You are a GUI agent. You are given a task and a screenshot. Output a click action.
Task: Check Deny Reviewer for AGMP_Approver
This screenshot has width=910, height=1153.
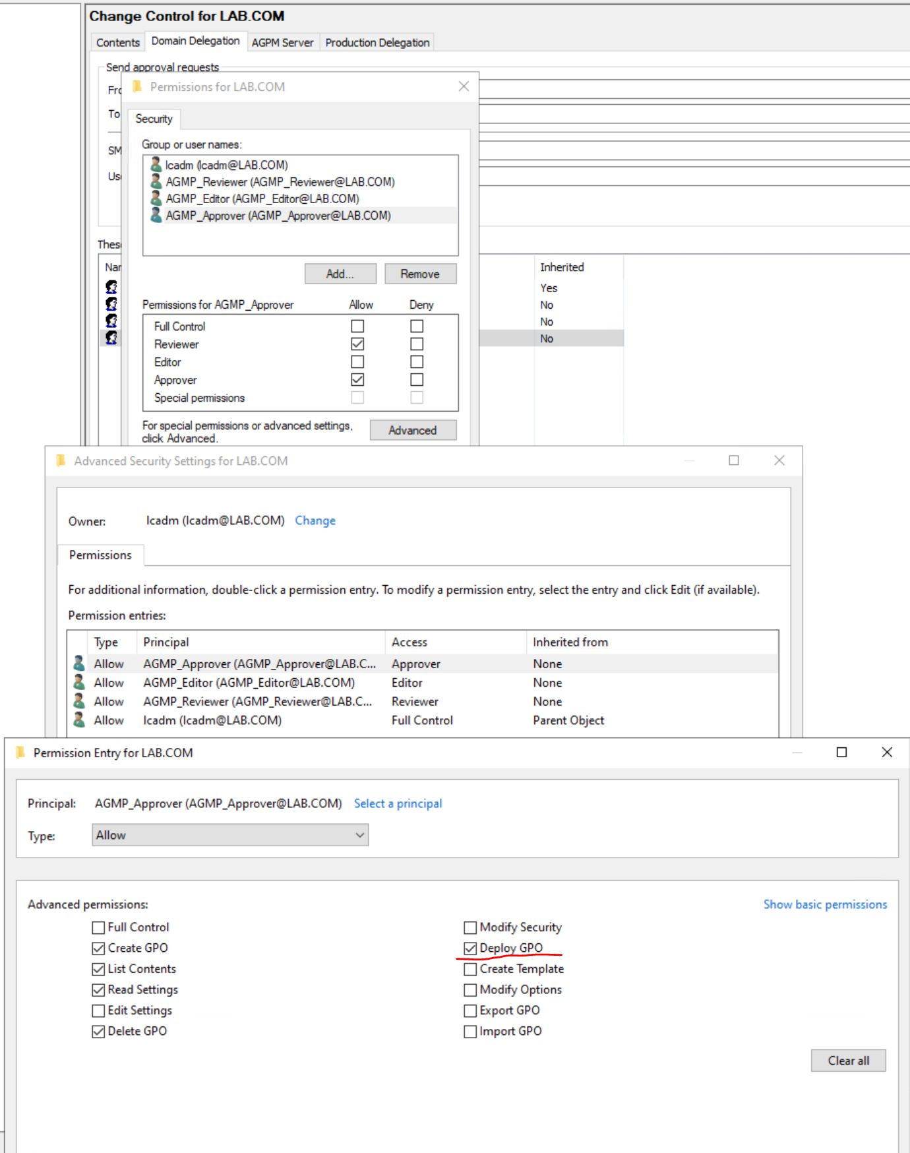417,344
